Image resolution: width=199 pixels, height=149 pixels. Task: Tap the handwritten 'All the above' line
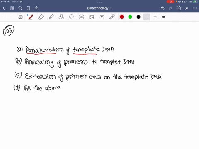coord(42,88)
